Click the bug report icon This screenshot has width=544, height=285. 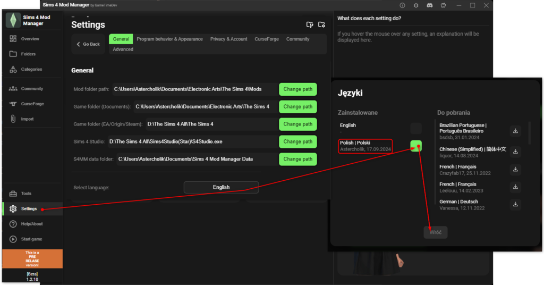coord(416,5)
